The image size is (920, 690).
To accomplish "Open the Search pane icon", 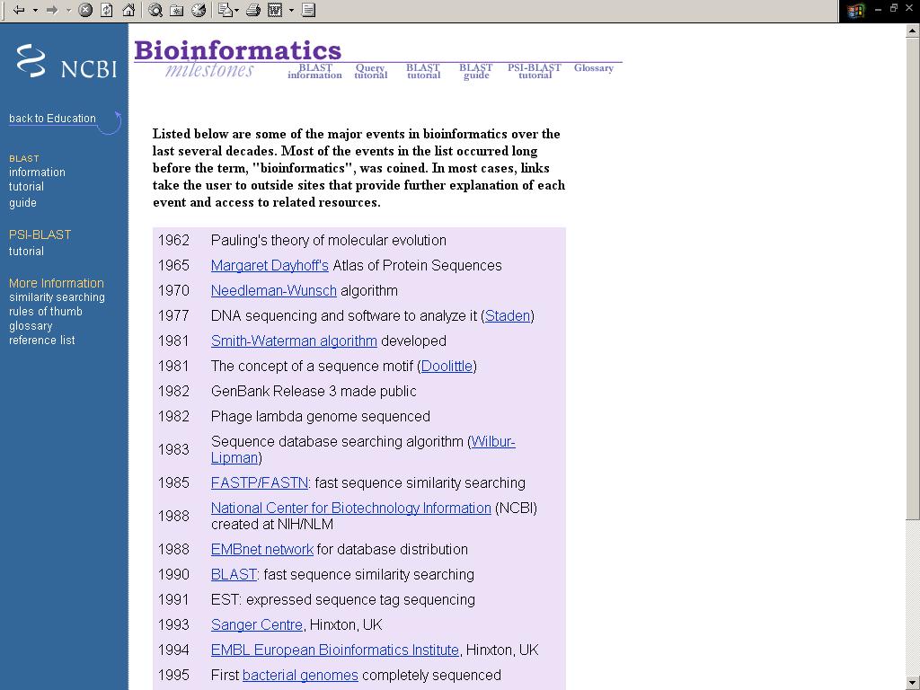I will [155, 10].
